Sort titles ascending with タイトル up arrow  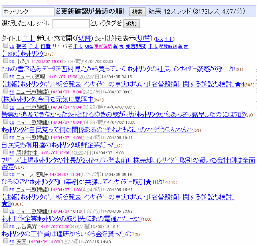point(25,38)
